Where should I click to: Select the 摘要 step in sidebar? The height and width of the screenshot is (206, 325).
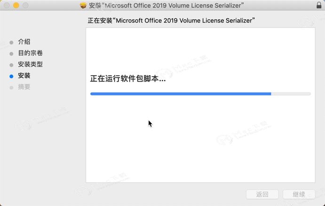click(x=24, y=87)
